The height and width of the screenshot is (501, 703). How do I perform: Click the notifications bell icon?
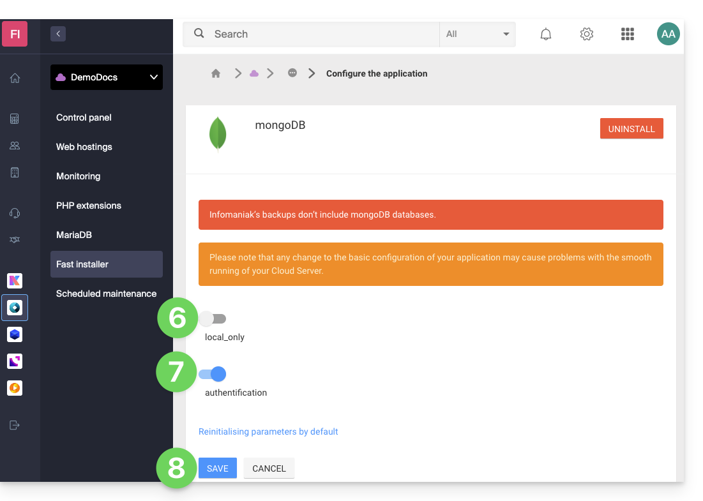point(545,34)
